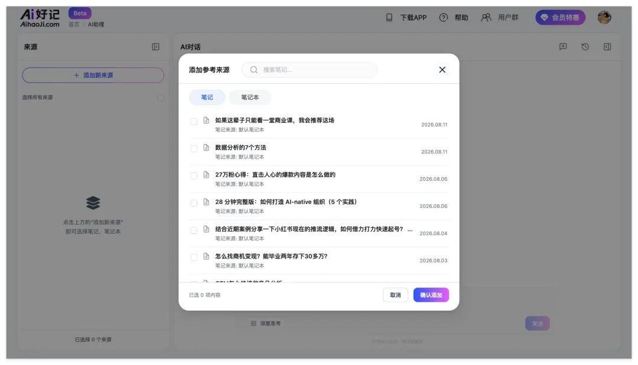The image size is (638, 365).
Task: Click the phone icon beside 下载APP
Action: pyautogui.click(x=389, y=18)
